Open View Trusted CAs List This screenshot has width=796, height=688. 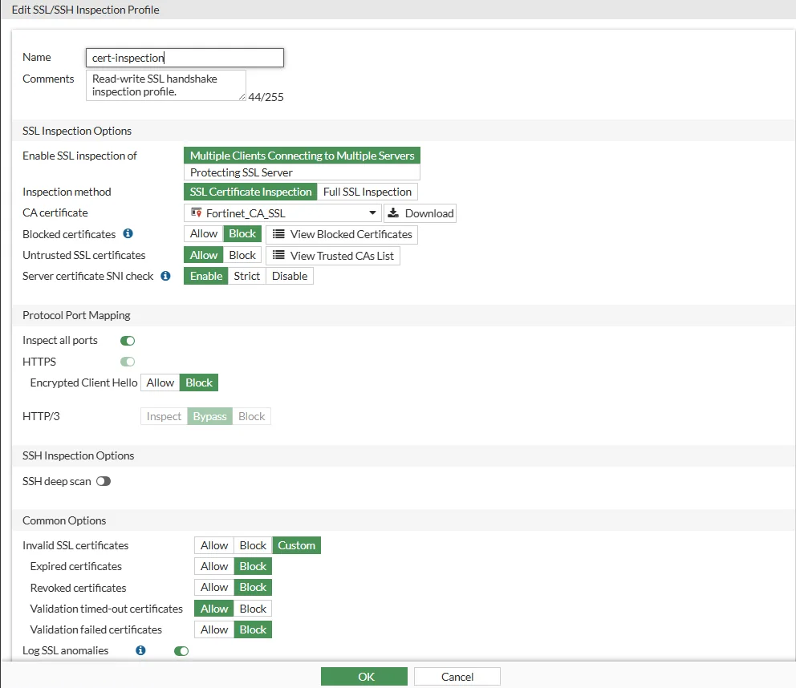tap(333, 256)
